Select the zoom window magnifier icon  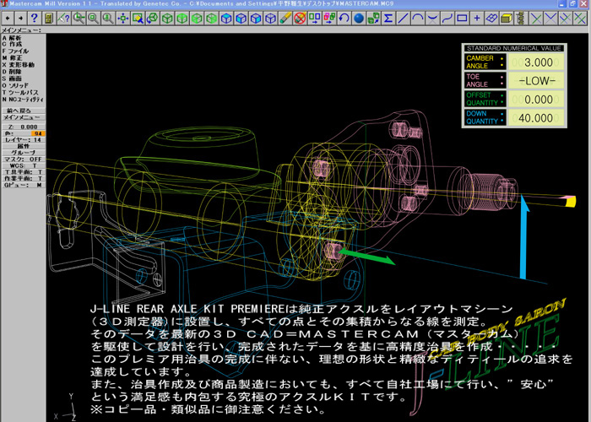click(x=79, y=18)
